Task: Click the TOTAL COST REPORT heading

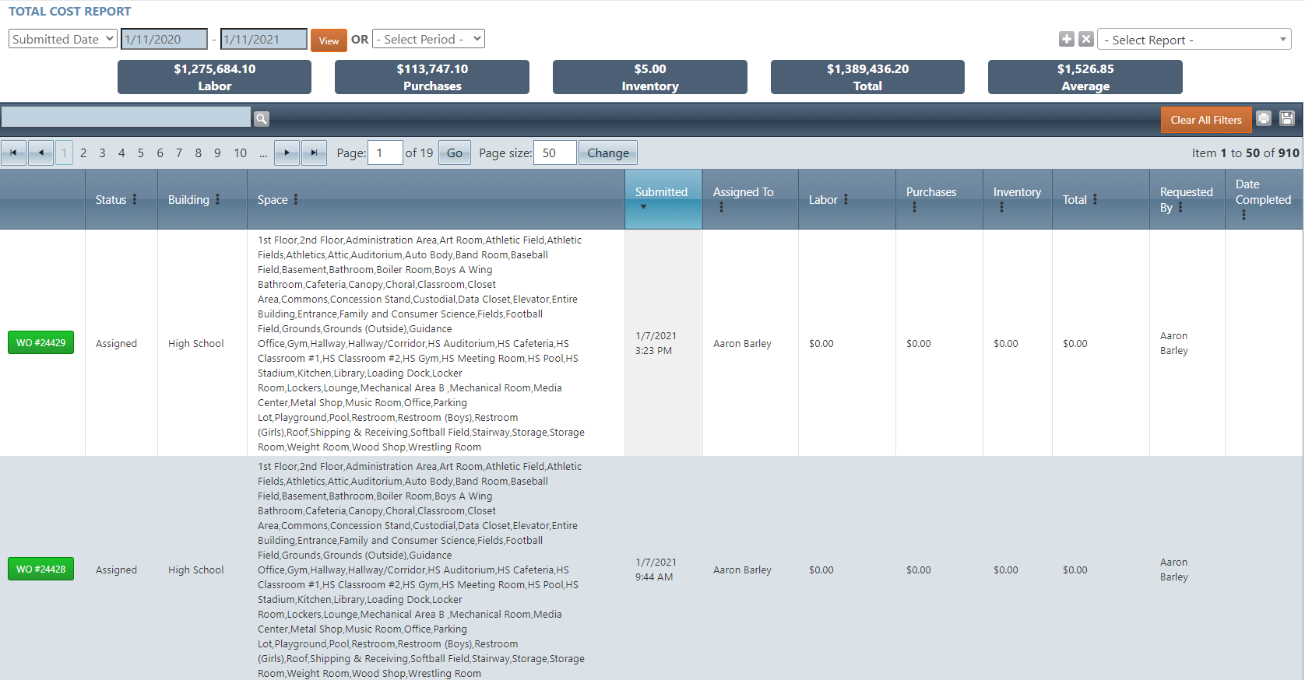Action: 70,11
